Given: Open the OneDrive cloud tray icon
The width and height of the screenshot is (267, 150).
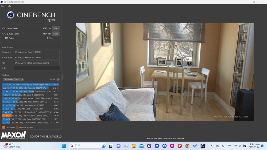Looking at the screenshot, I should point(217,146).
